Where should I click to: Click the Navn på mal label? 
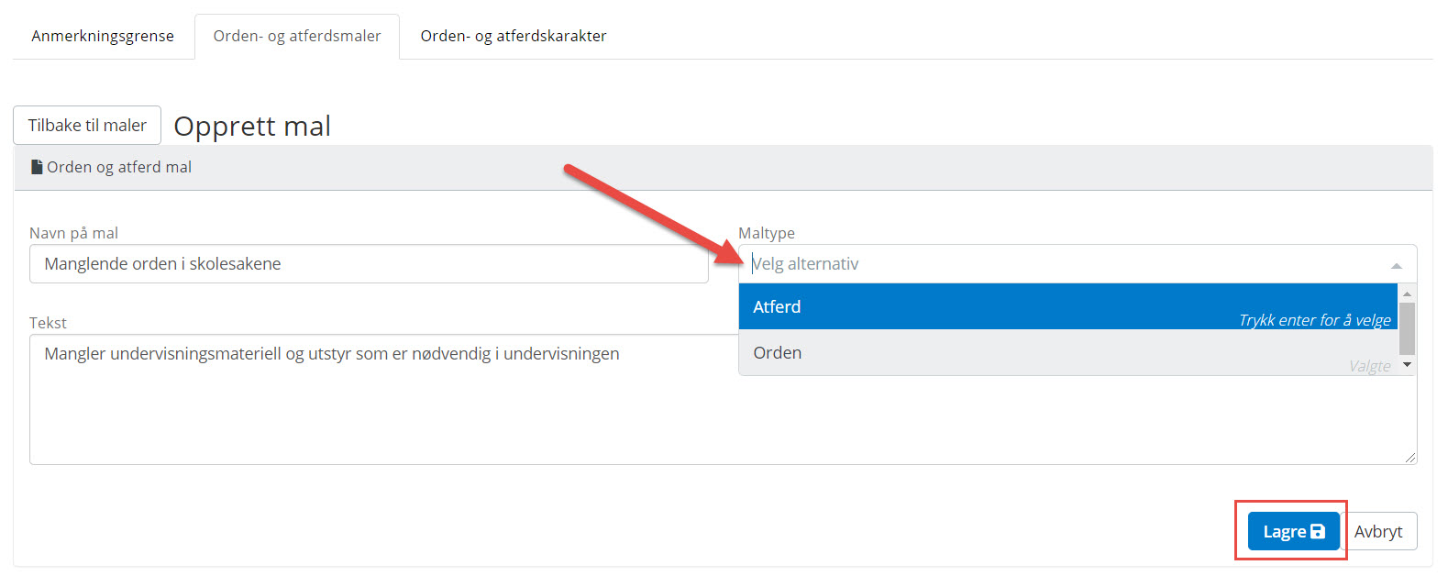(x=73, y=233)
